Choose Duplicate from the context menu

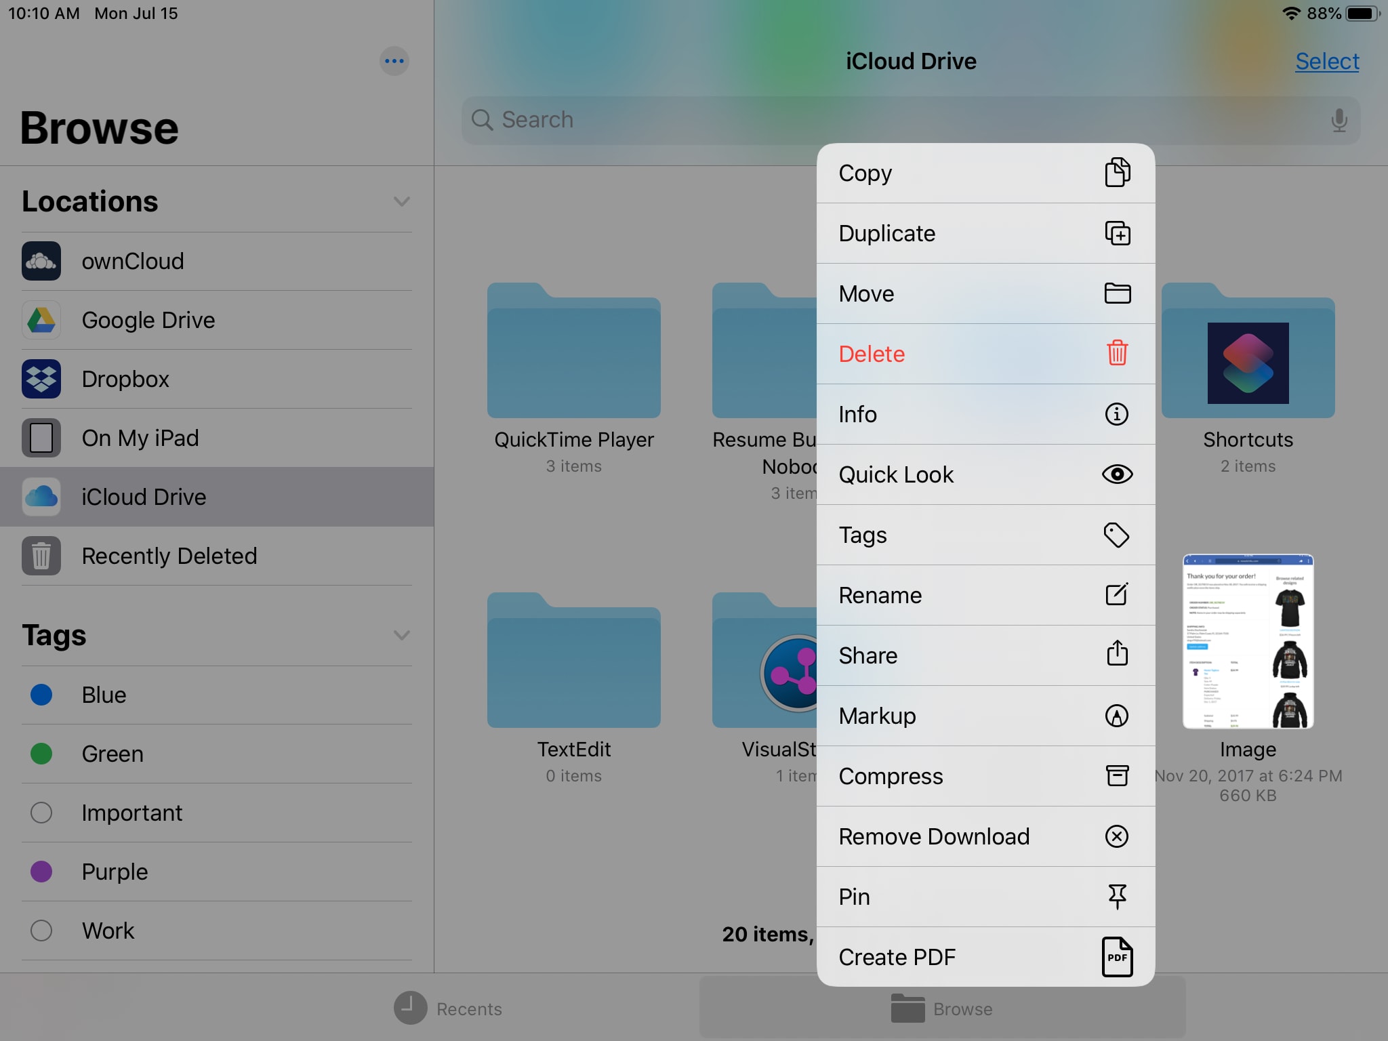985,233
